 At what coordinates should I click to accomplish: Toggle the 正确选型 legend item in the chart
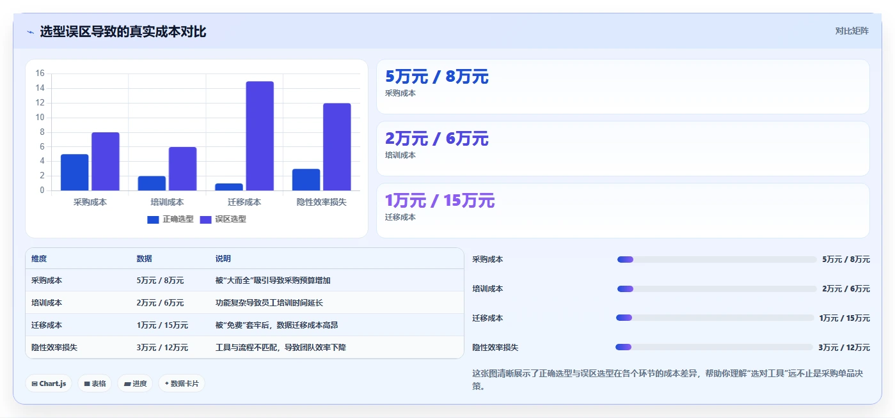point(170,219)
